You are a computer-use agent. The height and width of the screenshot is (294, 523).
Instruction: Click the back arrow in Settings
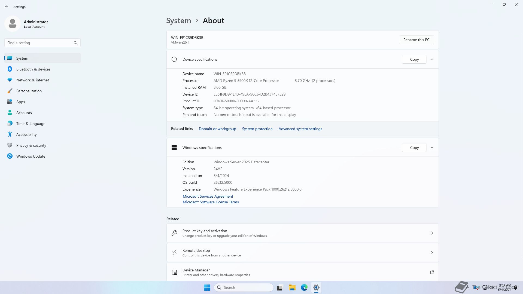(x=7, y=7)
